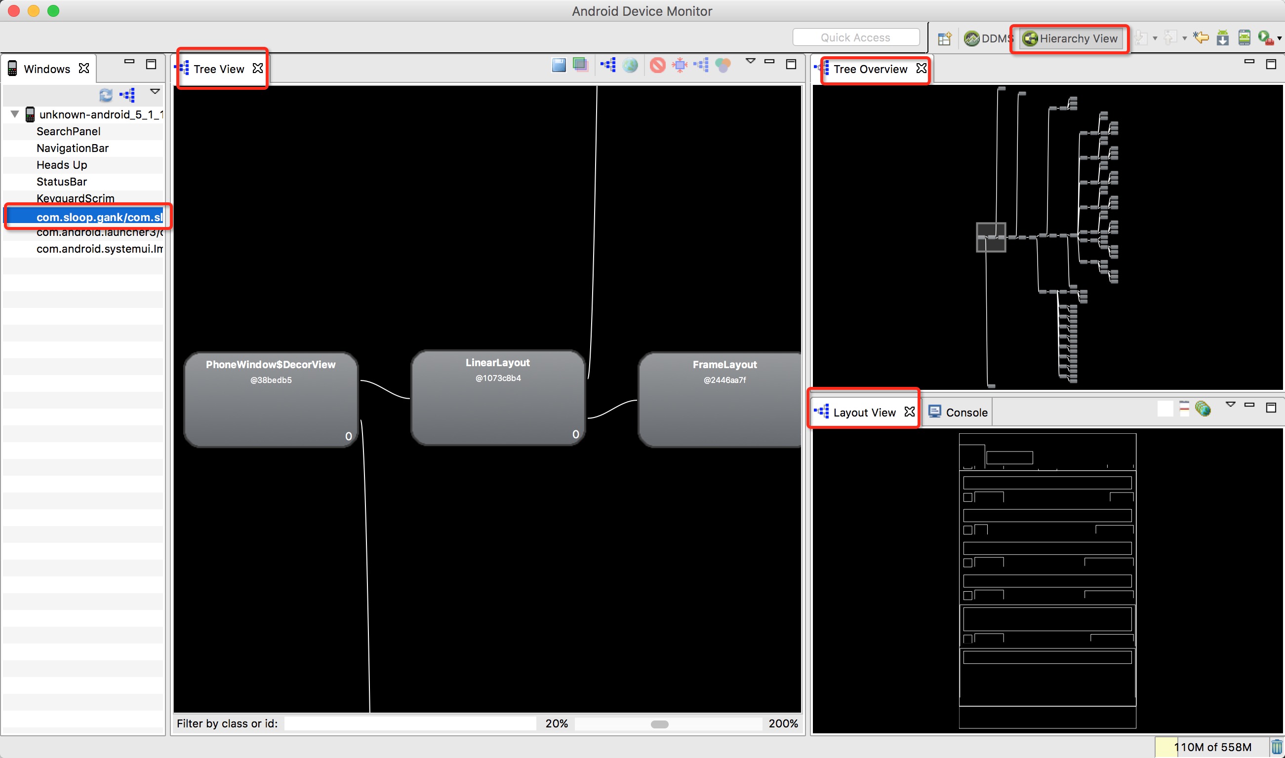The image size is (1285, 758).
Task: Click the 110M of 558M heap status
Action: click(1213, 747)
